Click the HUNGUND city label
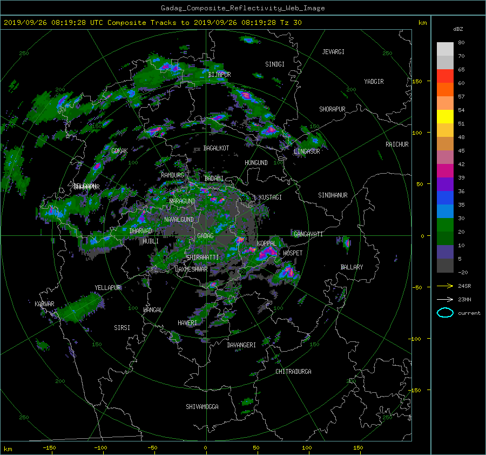Image resolution: width=486 pixels, height=455 pixels. coord(256,162)
